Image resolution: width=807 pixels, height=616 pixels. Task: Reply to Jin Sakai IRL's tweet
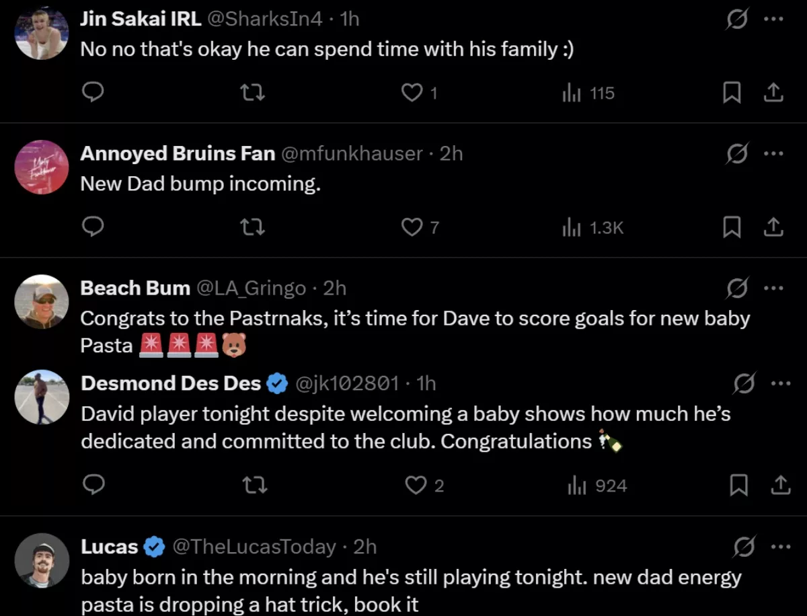[92, 92]
